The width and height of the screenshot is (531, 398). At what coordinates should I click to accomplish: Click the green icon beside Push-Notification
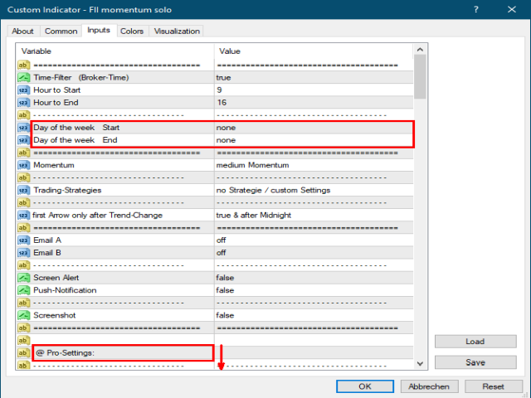click(23, 290)
